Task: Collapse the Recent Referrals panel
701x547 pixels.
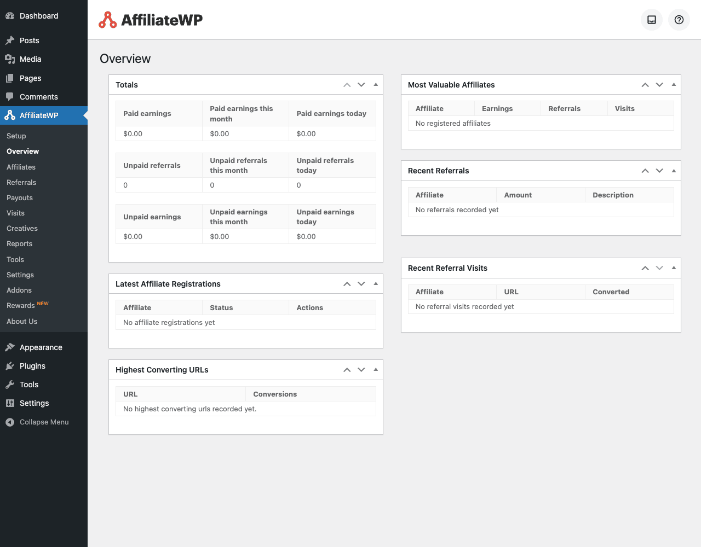Action: (674, 171)
